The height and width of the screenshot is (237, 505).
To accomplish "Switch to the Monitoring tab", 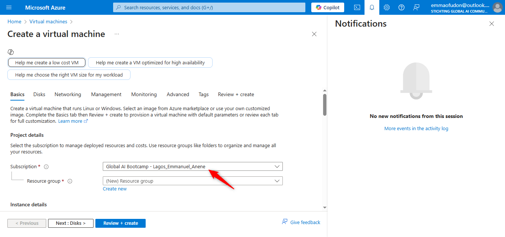I will click(x=144, y=94).
